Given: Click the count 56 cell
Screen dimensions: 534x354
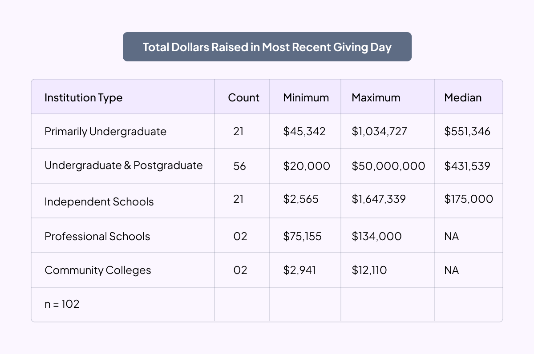Looking at the screenshot, I should click(x=239, y=166).
